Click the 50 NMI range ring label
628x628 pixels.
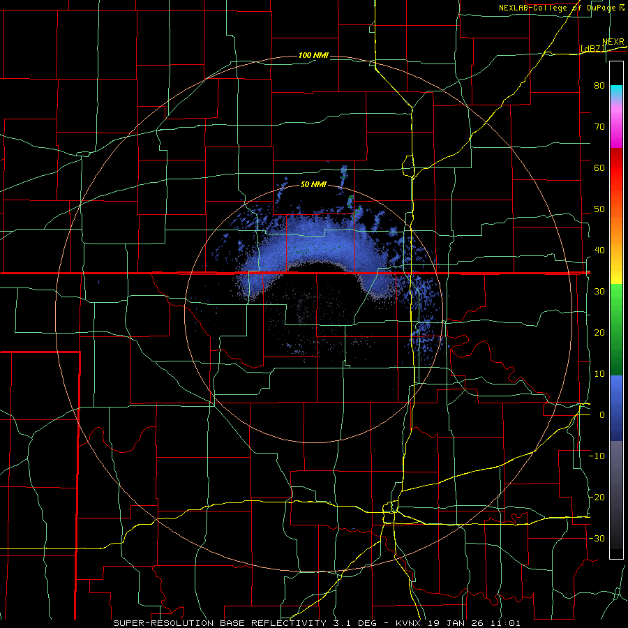pyautogui.click(x=313, y=185)
